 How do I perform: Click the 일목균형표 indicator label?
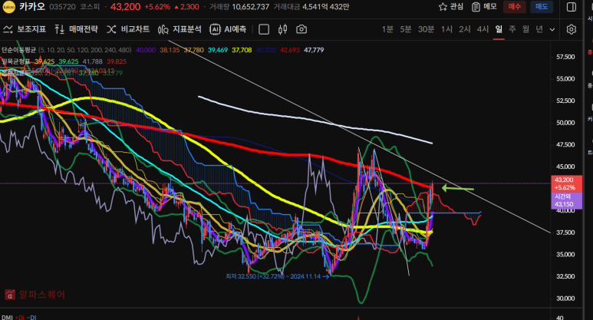pos(15,61)
